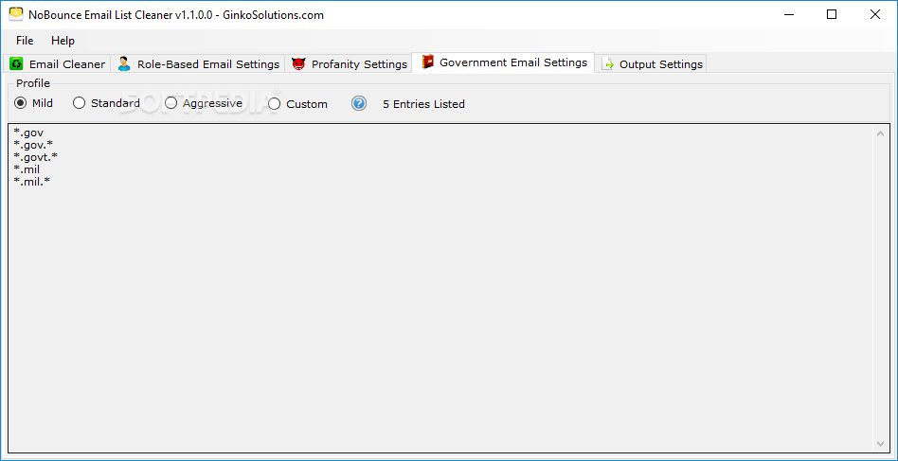This screenshot has height=461, width=898.
Task: Click the *.gov entry line
Action: [x=28, y=133]
